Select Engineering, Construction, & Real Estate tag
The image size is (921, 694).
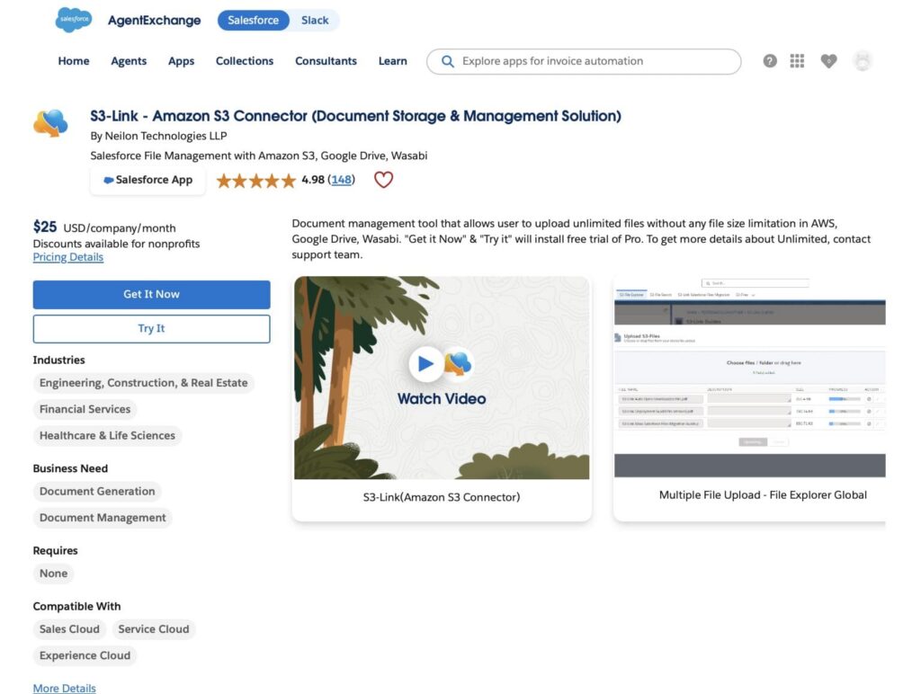click(143, 383)
